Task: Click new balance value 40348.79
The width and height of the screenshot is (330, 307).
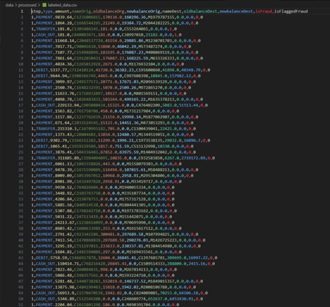Action: 191,70
